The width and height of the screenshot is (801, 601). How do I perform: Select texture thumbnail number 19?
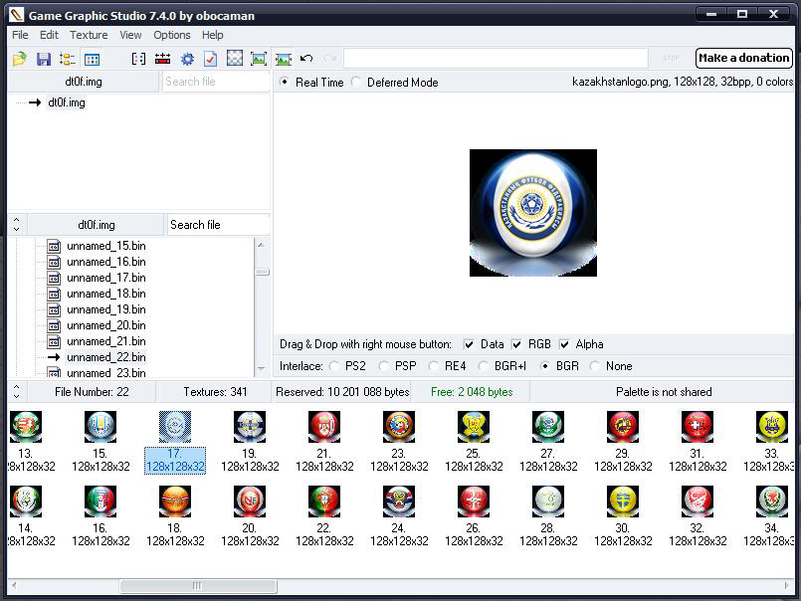tap(250, 426)
